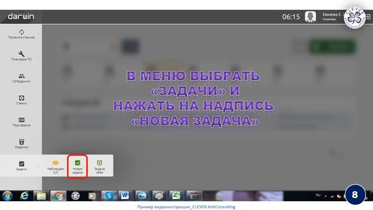Expand arrow next to Приемка станков
The height and width of the screenshot is (210, 373).
pyautogui.click(x=38, y=34)
